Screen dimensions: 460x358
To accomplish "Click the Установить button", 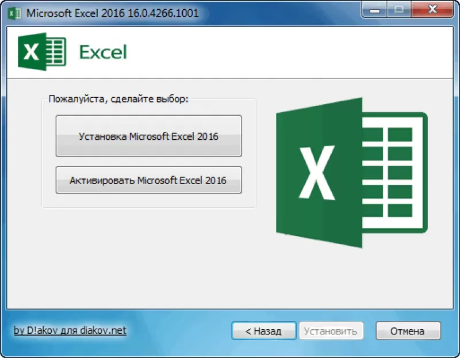I will click(331, 331).
